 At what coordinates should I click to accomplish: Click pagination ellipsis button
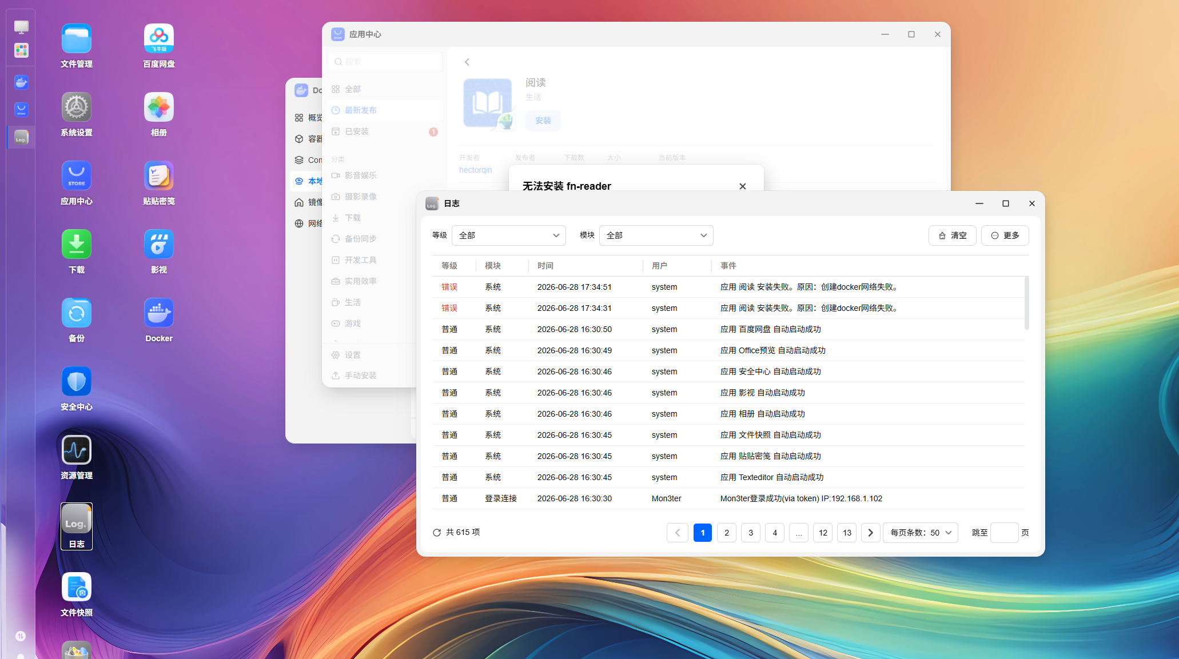799,533
